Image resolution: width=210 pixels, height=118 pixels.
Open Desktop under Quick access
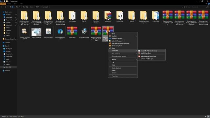(8, 14)
